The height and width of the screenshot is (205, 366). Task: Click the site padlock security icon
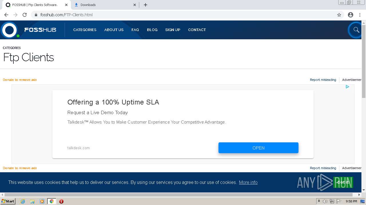[x=36, y=15]
